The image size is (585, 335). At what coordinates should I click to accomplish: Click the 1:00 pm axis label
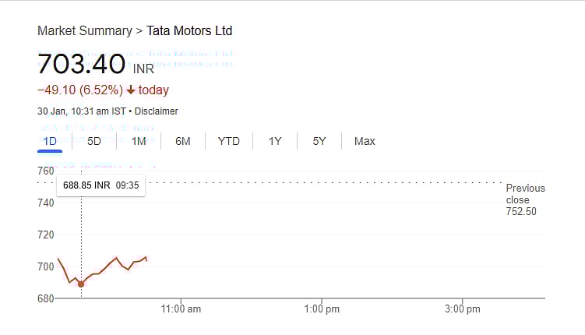tap(322, 309)
